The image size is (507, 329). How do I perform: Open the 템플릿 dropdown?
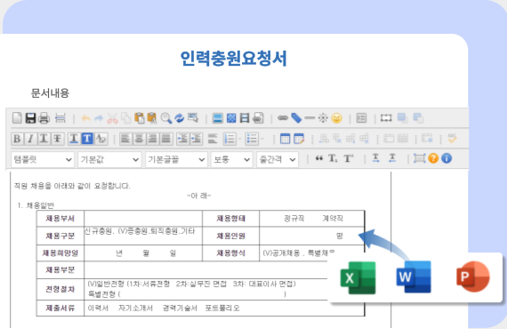pyautogui.click(x=43, y=160)
